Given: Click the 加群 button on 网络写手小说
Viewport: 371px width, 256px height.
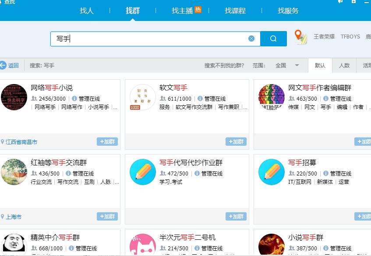Looking at the screenshot, I should click(107, 142).
